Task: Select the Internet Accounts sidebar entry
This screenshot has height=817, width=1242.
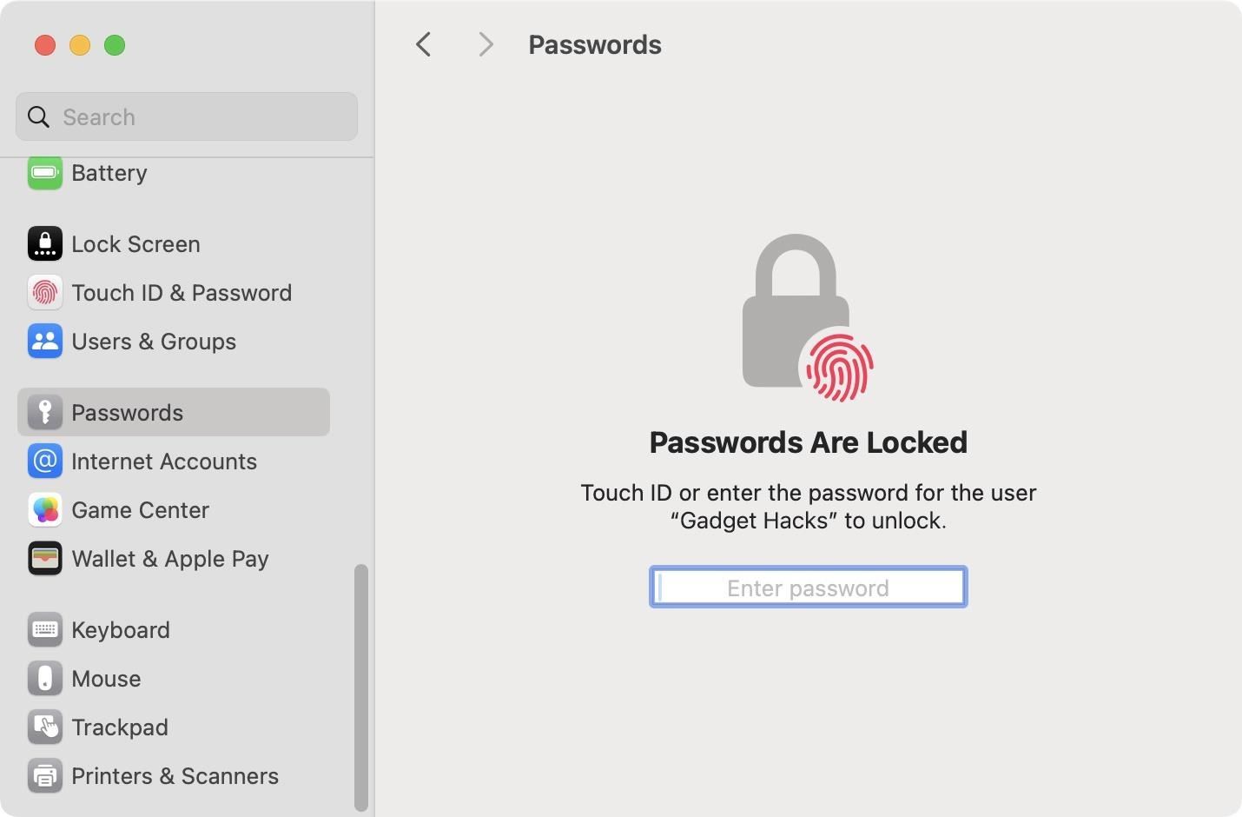Action: tap(164, 461)
